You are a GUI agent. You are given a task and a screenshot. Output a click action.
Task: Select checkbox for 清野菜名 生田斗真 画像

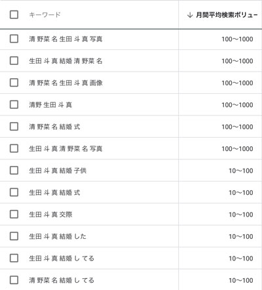tap(14, 83)
